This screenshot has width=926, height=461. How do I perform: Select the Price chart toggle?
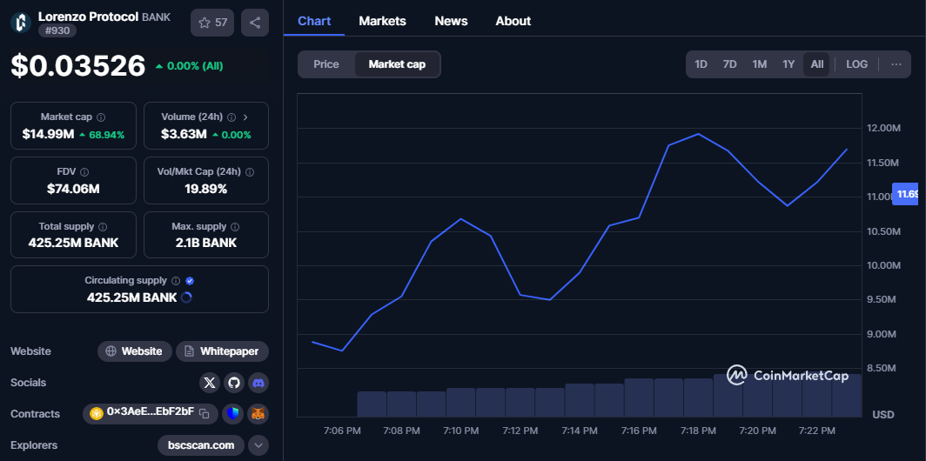pos(326,64)
